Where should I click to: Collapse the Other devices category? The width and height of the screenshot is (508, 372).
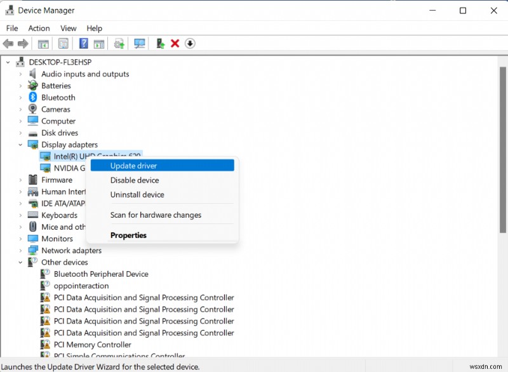click(20, 262)
